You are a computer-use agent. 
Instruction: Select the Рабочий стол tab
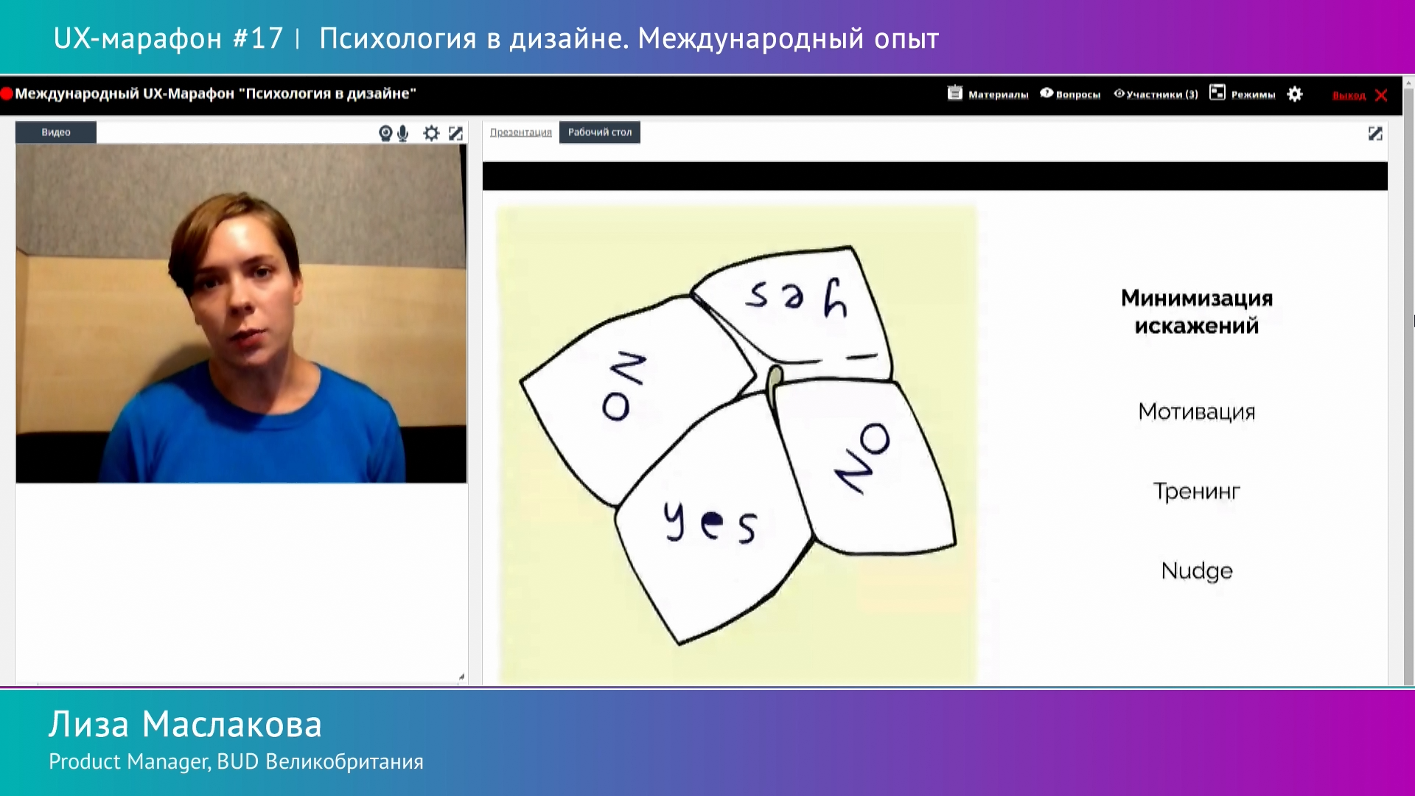click(599, 133)
